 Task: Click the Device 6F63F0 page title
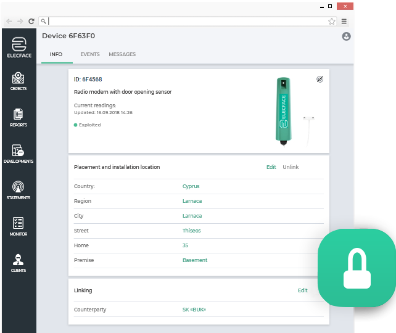coord(68,36)
